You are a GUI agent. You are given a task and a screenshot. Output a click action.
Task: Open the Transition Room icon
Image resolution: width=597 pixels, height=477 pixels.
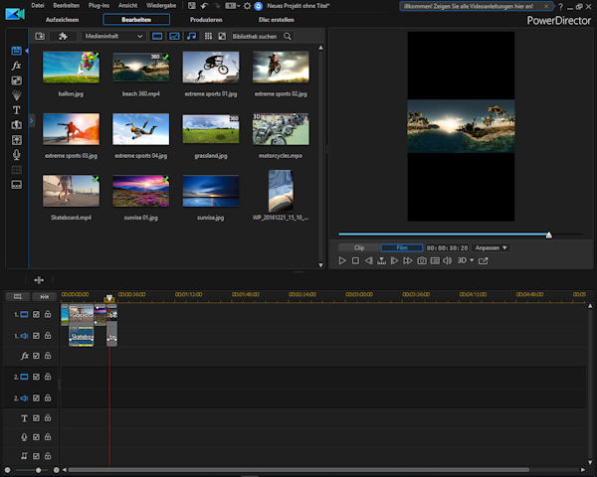click(16, 125)
